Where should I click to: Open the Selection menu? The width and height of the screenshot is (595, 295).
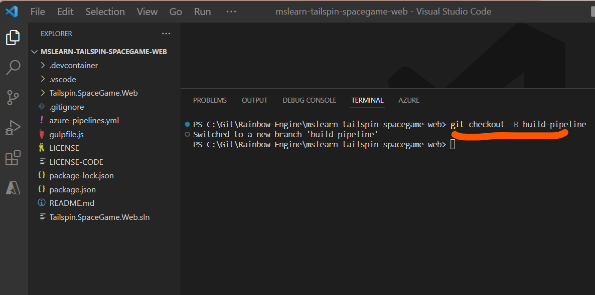(105, 12)
